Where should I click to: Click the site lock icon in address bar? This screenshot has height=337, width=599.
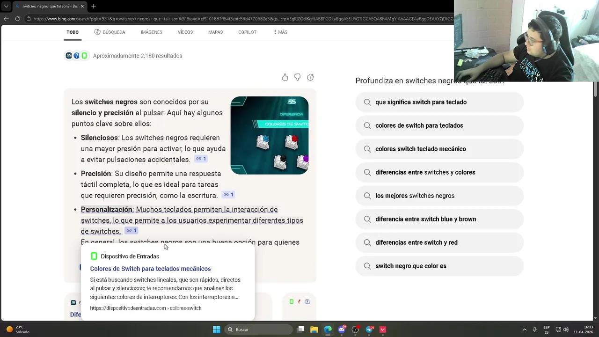tap(29, 19)
